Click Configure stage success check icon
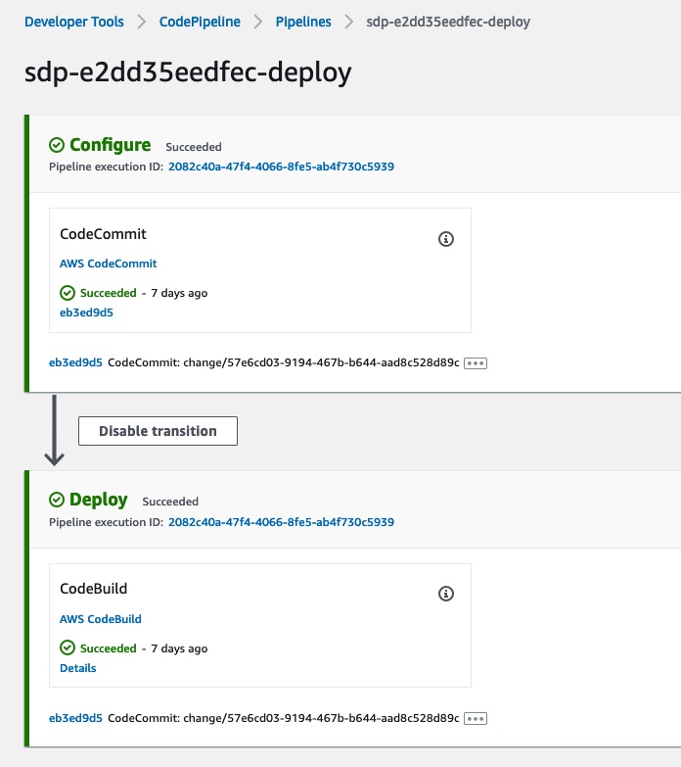The image size is (681, 767). pyautogui.click(x=57, y=145)
